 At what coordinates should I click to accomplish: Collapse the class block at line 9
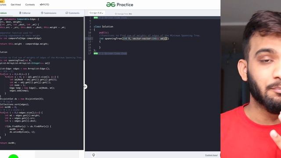pos(93,30)
